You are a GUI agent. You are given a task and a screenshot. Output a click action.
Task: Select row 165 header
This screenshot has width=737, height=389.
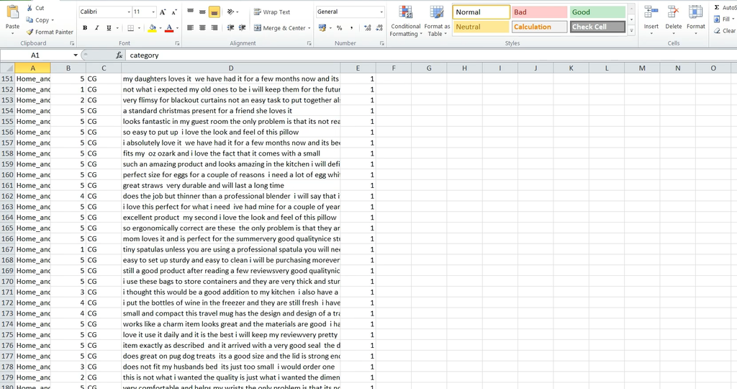tap(7, 228)
